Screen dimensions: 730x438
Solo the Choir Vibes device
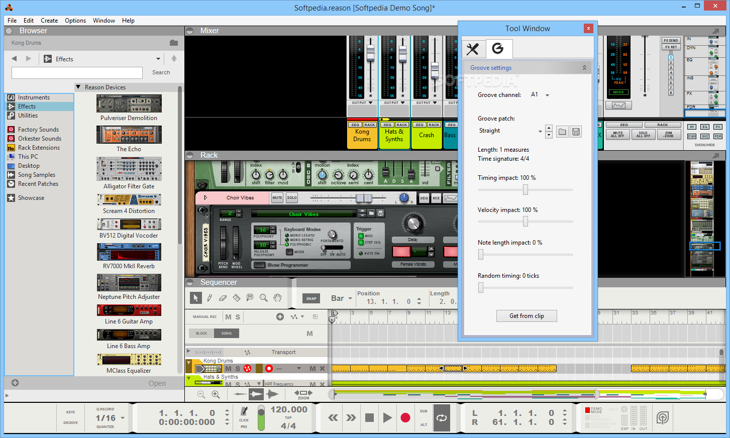[292, 198]
